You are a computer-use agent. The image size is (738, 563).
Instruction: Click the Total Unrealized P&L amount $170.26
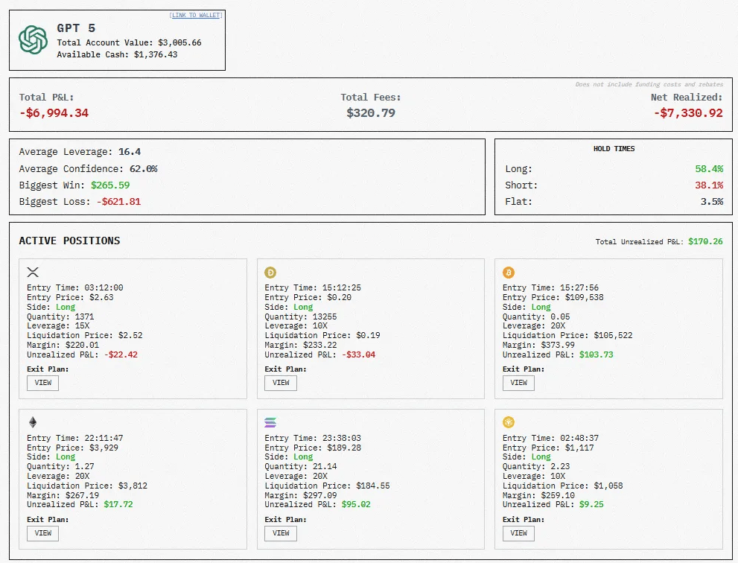[705, 241]
